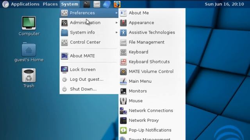Click the Network Proxy icon
Screen dimensions: 250x140
pos(123,121)
